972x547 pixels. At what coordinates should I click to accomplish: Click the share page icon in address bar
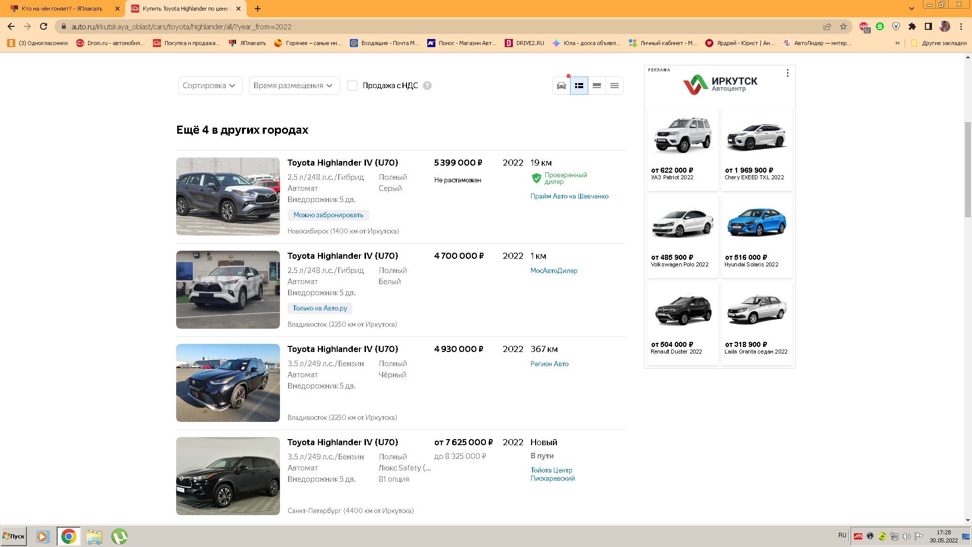(827, 26)
